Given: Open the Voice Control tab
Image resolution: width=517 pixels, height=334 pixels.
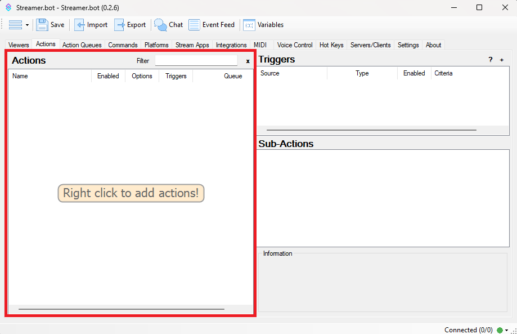Looking at the screenshot, I should pyautogui.click(x=295, y=45).
